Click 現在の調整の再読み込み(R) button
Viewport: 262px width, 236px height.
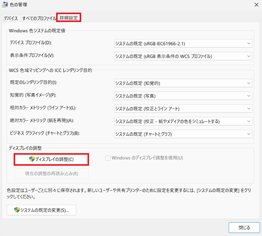[51, 174]
